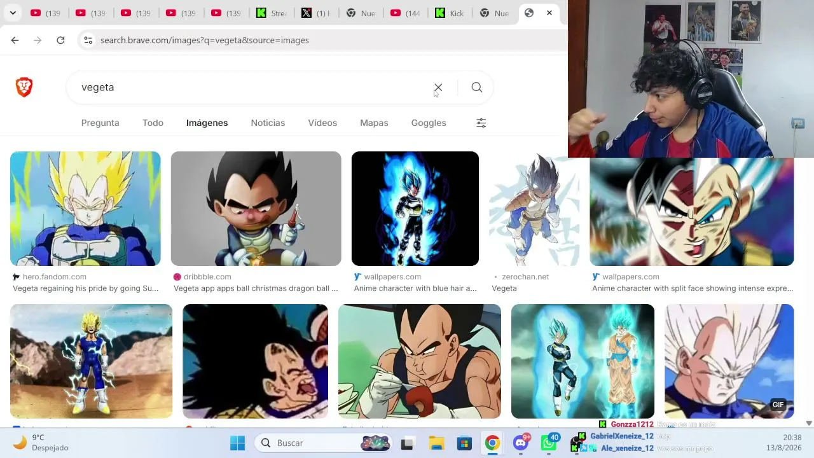
Task: Click the page scrollbar down arrow
Action: [x=809, y=423]
